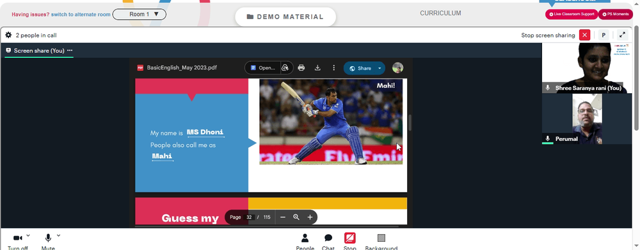Open Live Classroom Support
Viewport: 640px width, 250px height.
click(572, 14)
